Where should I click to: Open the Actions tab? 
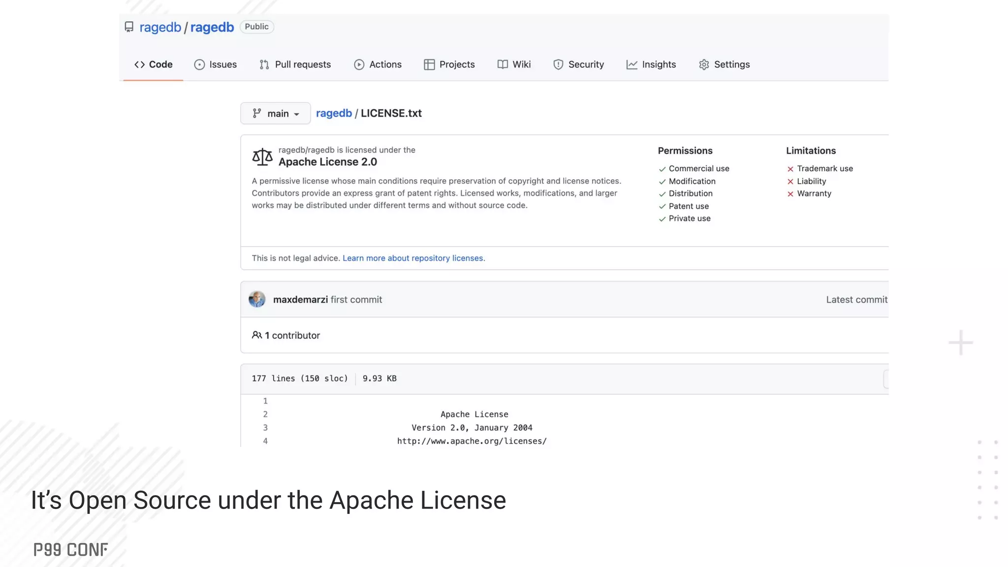pyautogui.click(x=378, y=64)
